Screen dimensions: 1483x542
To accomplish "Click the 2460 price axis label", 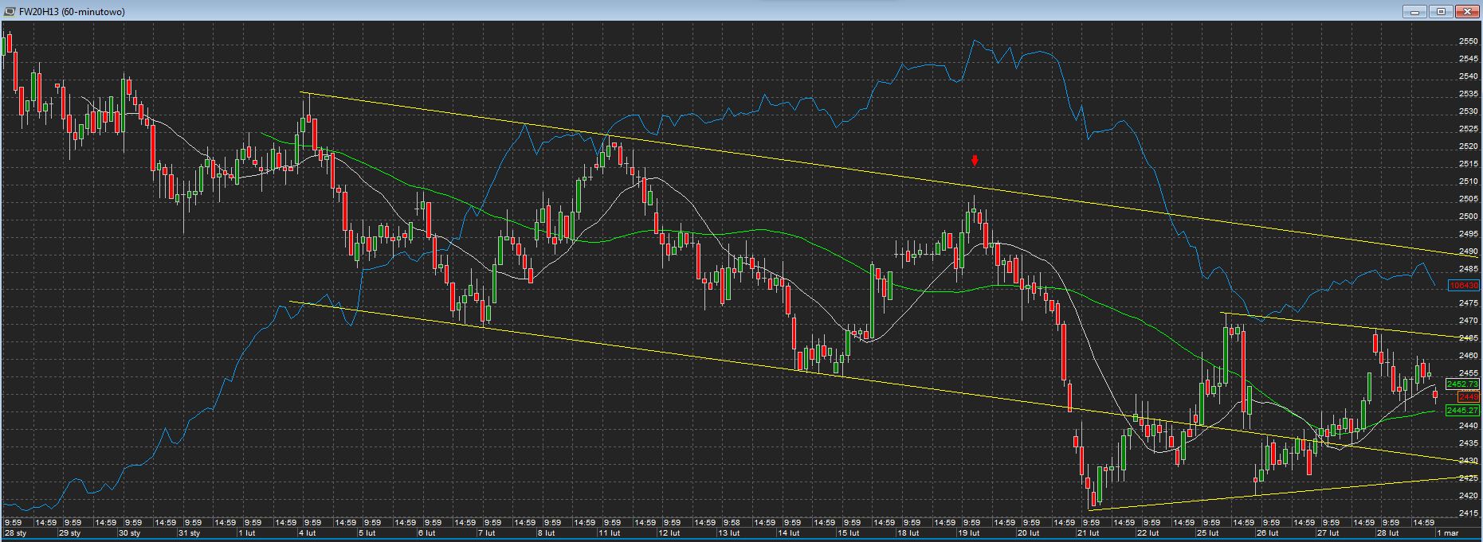I will click(1467, 356).
